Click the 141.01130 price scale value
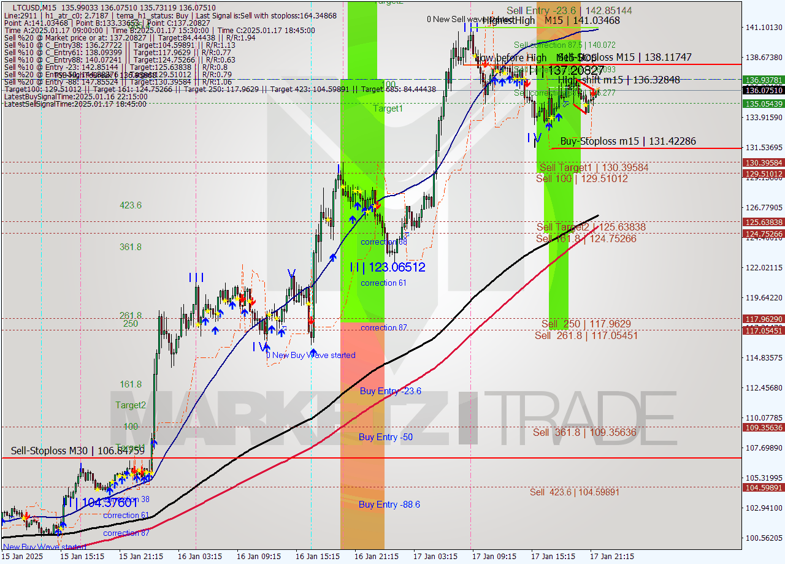This screenshot has height=564, width=785. [764, 27]
